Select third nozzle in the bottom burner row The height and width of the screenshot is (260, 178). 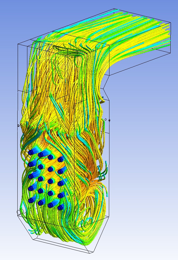[50, 205]
